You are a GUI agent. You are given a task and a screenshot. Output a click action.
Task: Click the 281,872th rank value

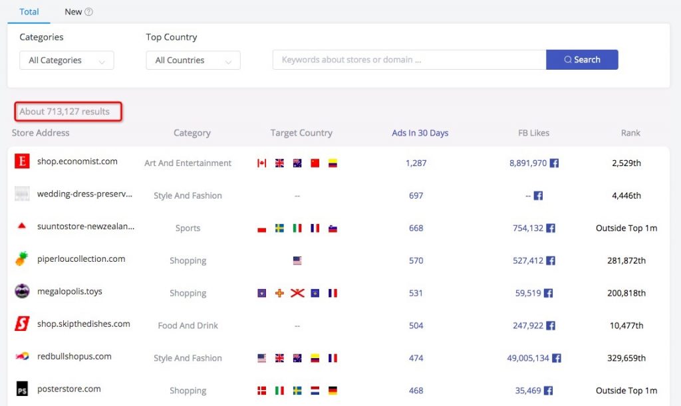click(626, 260)
